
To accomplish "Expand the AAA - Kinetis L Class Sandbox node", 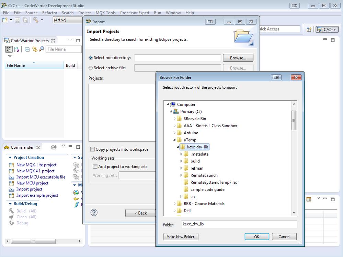I will pyautogui.click(x=174, y=126).
